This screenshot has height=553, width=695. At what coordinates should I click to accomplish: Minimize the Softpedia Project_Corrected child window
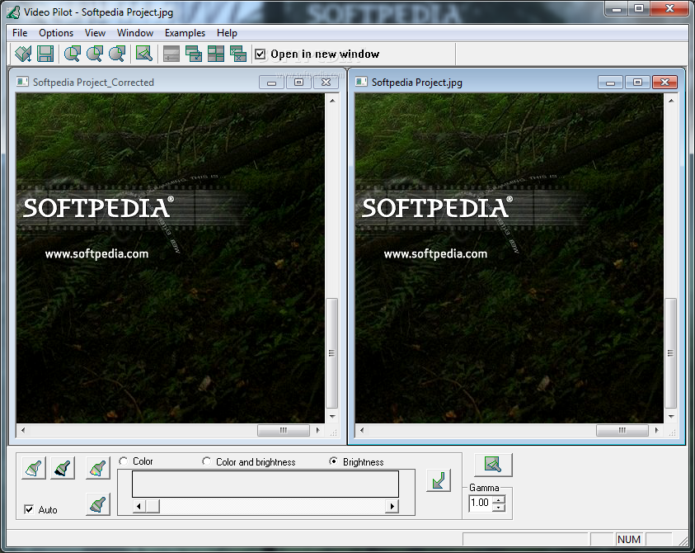(272, 82)
